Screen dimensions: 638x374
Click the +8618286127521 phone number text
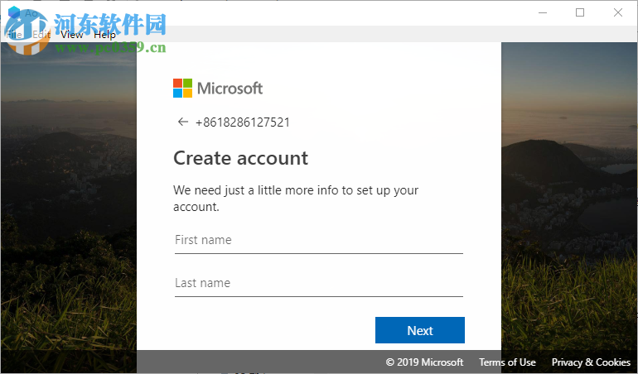(x=243, y=122)
